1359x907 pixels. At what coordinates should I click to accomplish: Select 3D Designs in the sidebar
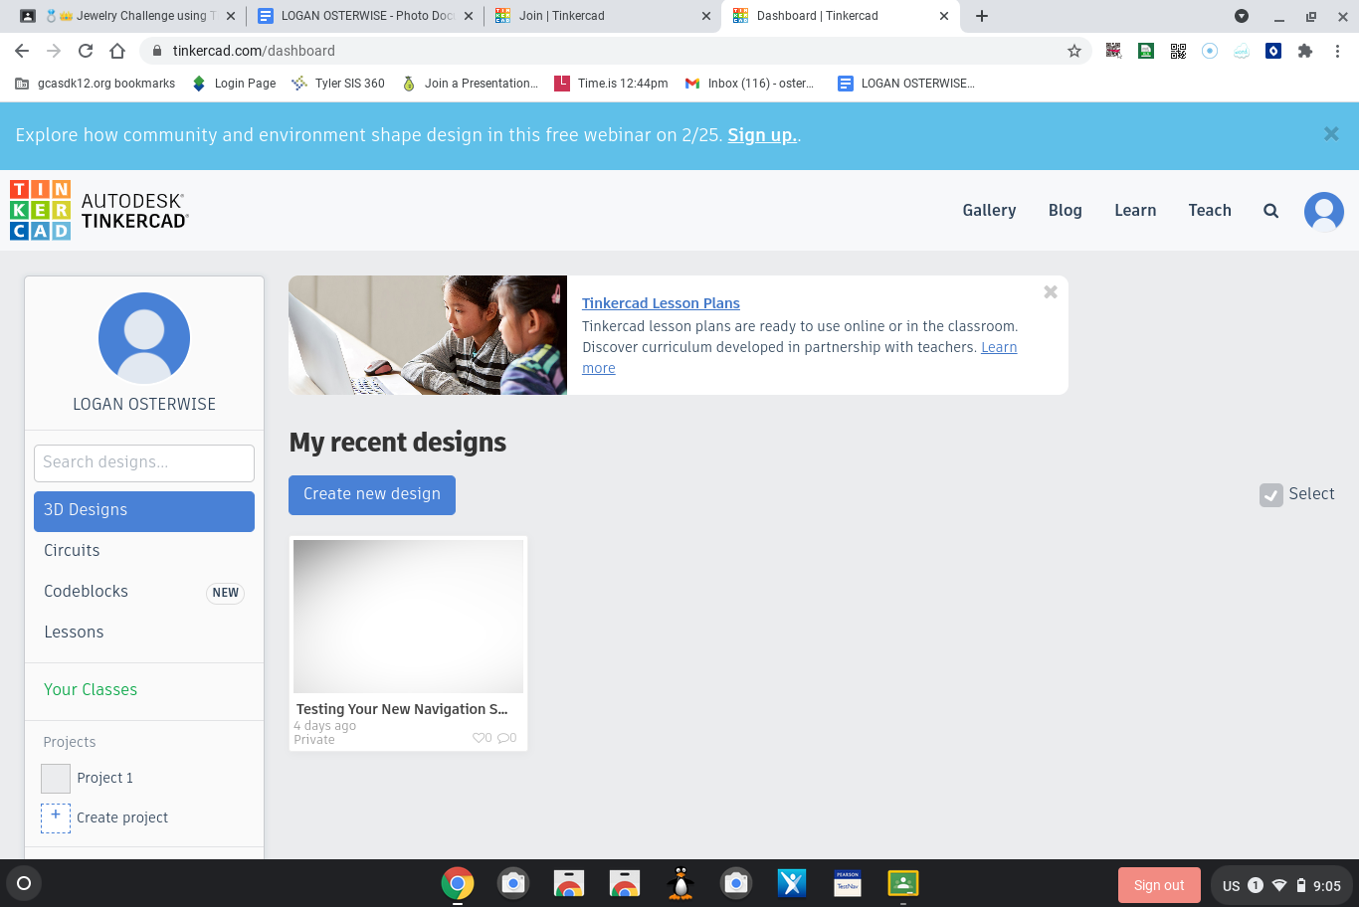click(144, 511)
